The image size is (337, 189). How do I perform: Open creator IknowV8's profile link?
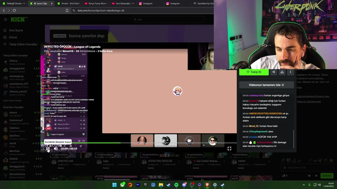point(68,51)
